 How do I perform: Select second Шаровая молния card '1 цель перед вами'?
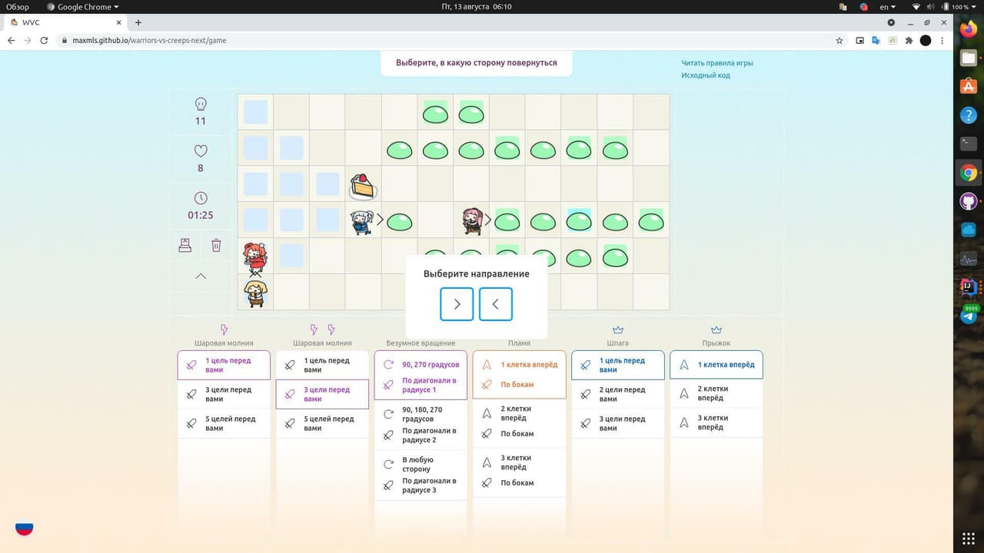[322, 365]
